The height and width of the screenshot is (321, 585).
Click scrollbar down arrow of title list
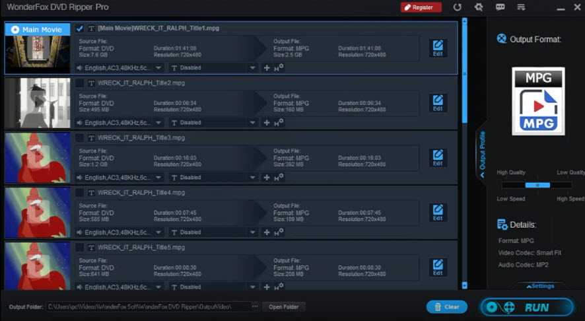464,285
